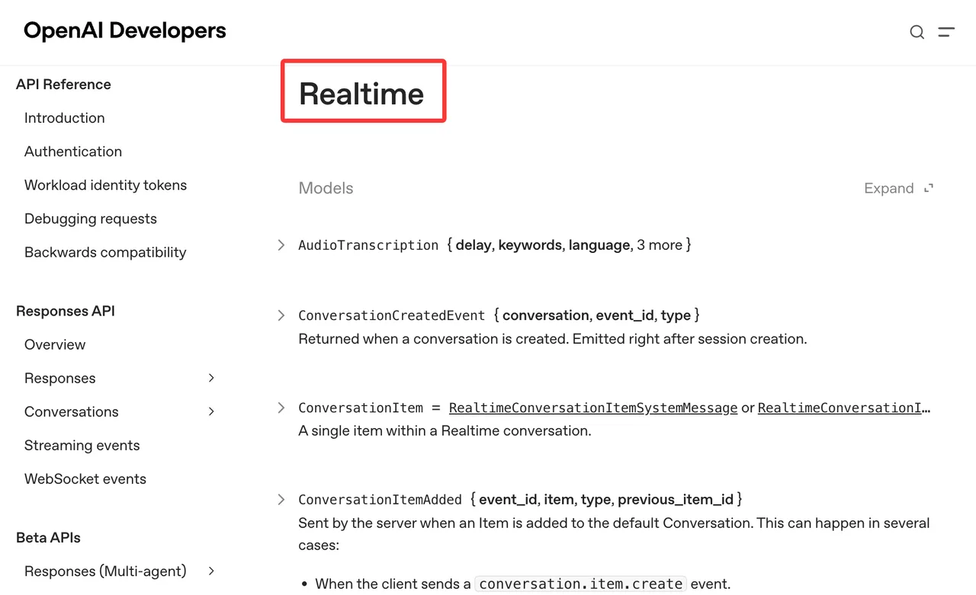Open the header menu icon beside search

946,32
